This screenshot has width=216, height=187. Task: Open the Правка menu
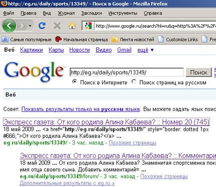pyautogui.click(x=29, y=13)
